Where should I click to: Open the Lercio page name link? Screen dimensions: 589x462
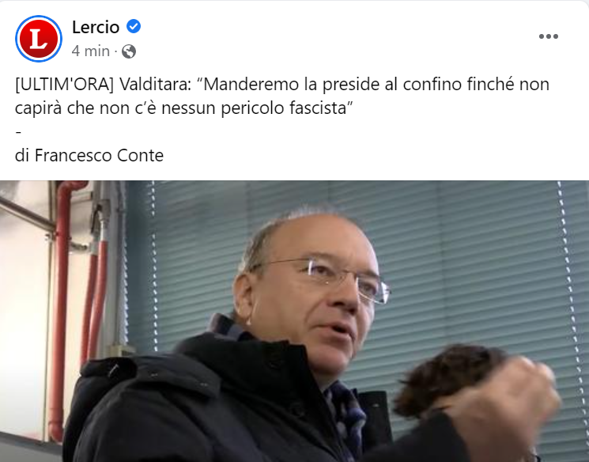click(x=96, y=27)
